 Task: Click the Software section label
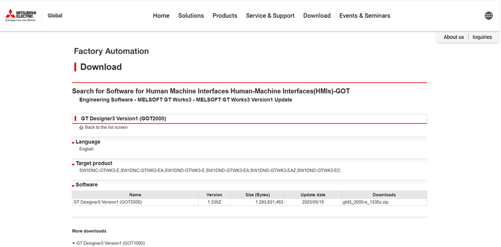pyautogui.click(x=86, y=184)
